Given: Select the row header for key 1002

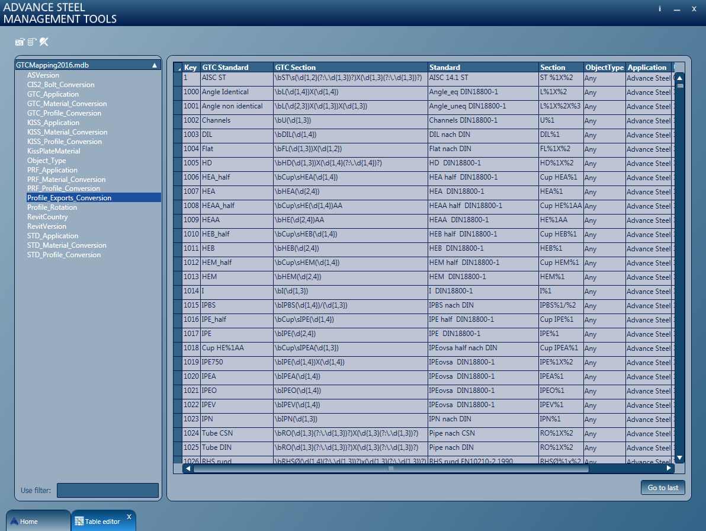Looking at the screenshot, I should click(178, 121).
